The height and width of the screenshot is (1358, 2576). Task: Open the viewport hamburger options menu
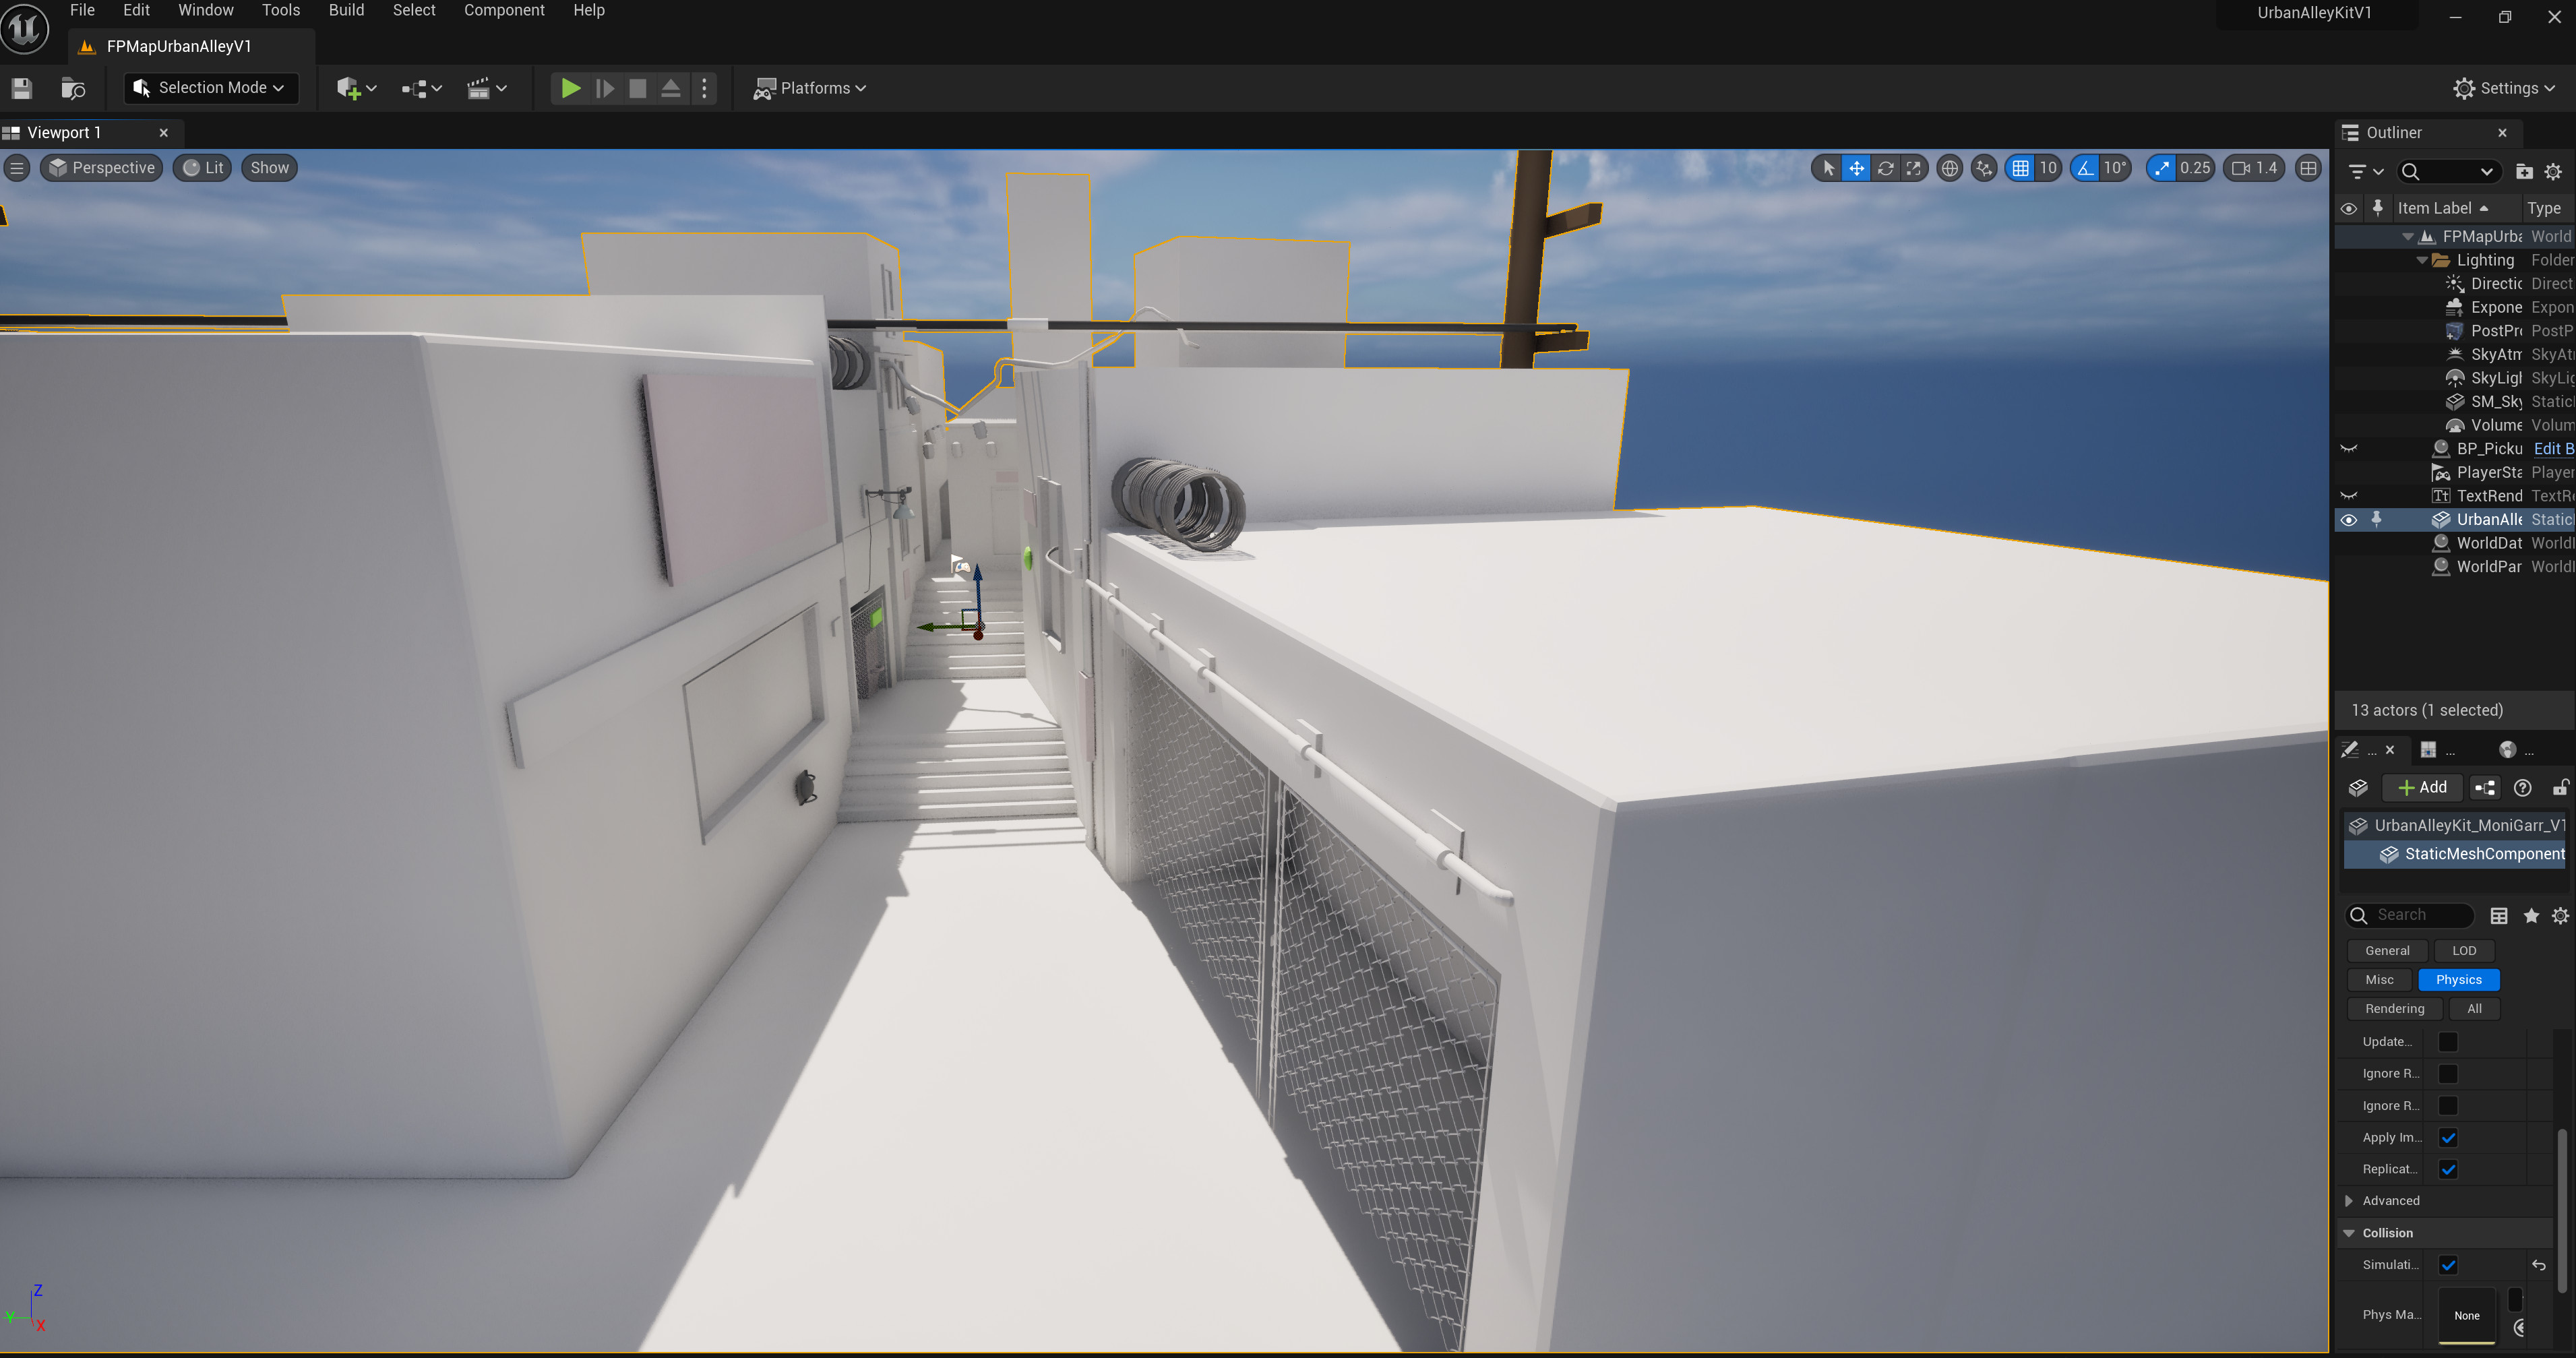[x=17, y=168]
